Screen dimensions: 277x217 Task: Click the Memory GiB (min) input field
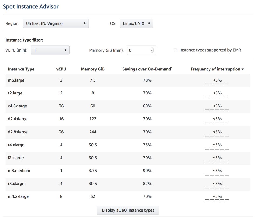pos(141,50)
